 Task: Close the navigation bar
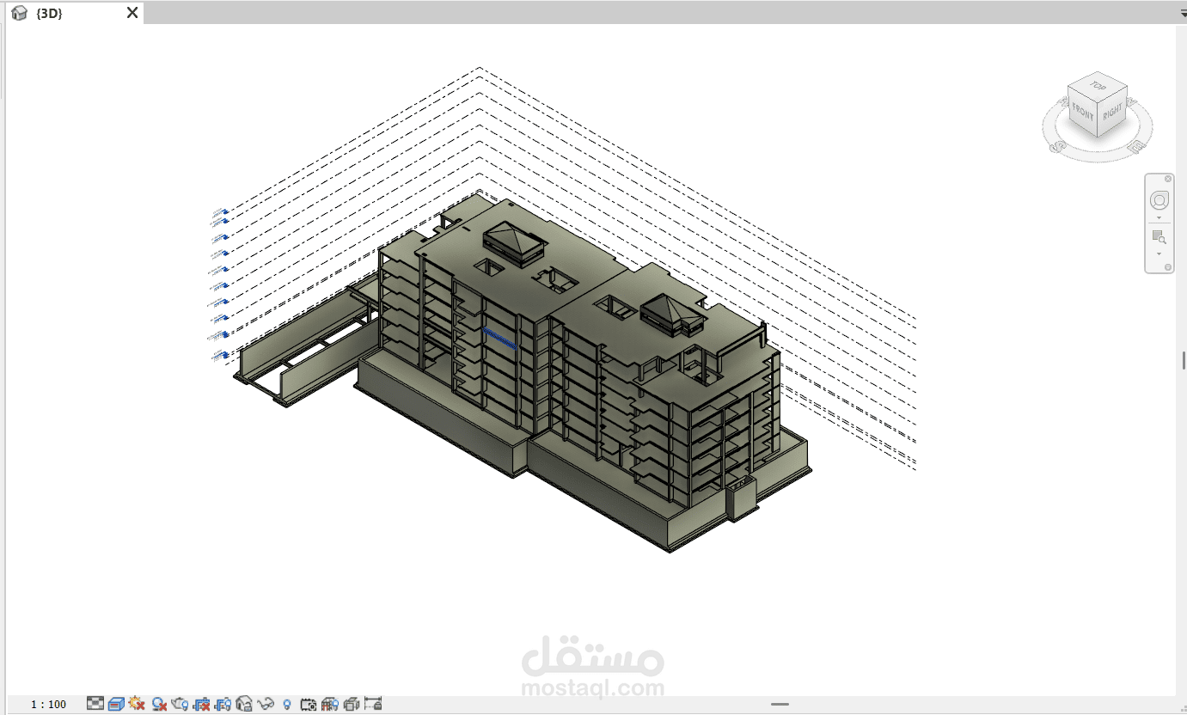(x=1168, y=179)
